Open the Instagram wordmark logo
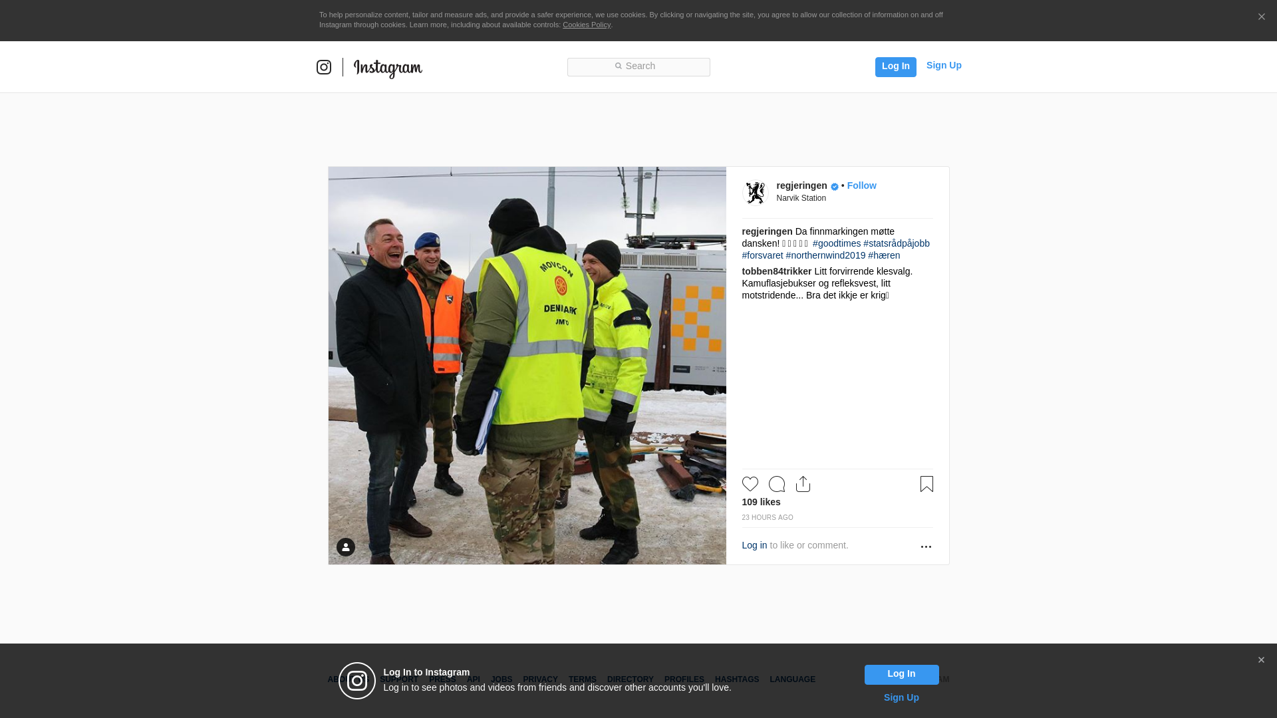The height and width of the screenshot is (718, 1277). (x=388, y=68)
